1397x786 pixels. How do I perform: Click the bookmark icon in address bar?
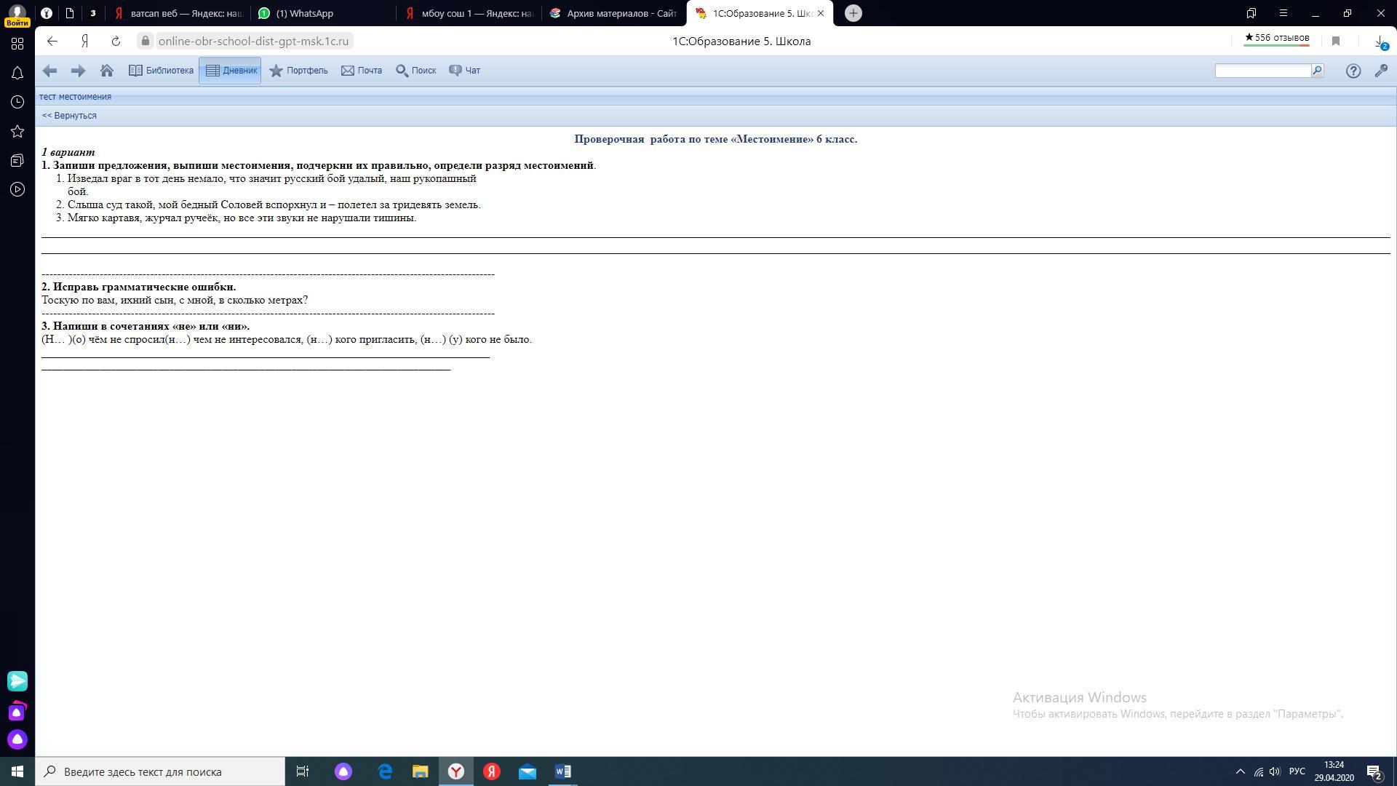click(x=1335, y=41)
